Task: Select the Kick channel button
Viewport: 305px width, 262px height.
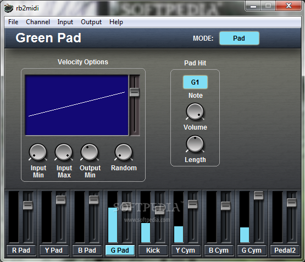Action: point(153,250)
